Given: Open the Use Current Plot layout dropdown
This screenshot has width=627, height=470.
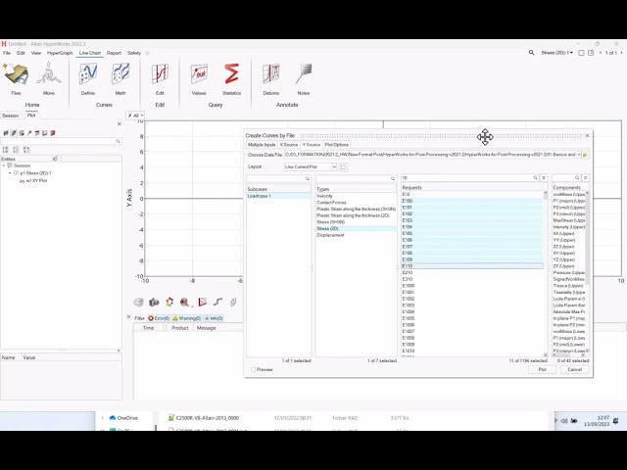Looking at the screenshot, I should coord(311,167).
